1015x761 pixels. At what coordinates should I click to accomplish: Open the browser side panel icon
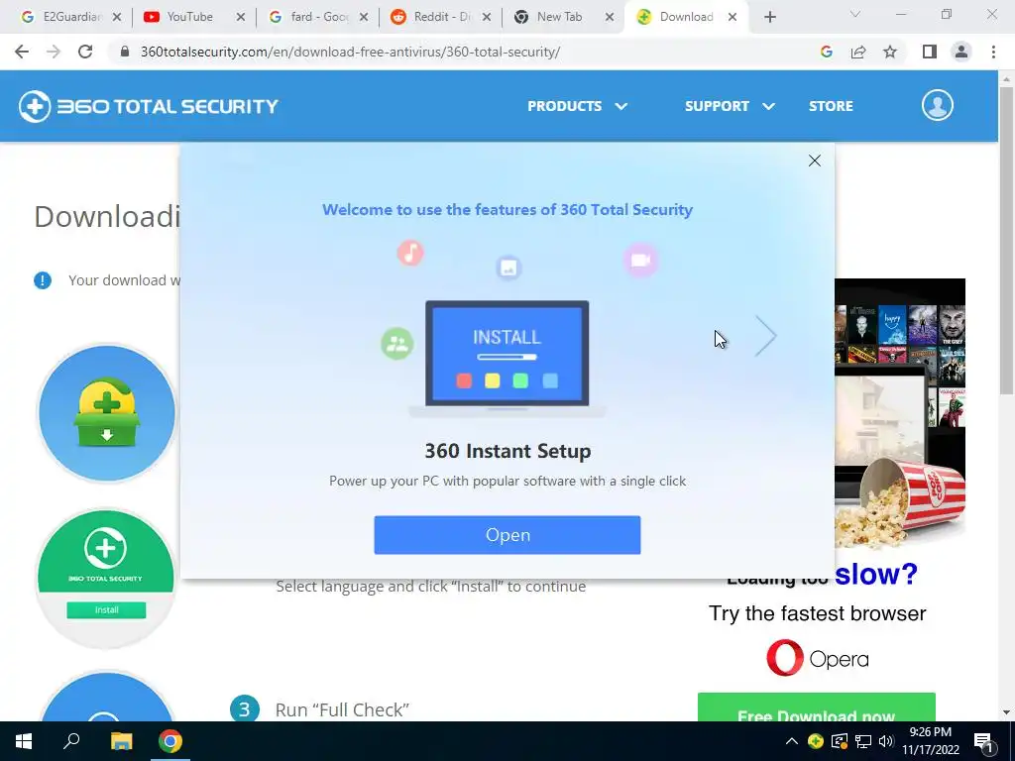[x=930, y=52]
